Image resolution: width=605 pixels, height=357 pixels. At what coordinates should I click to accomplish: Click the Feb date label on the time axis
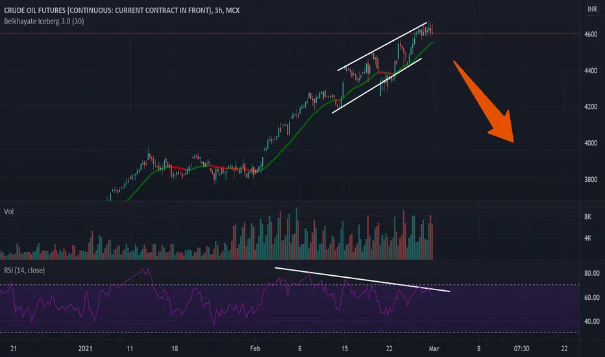(255, 349)
